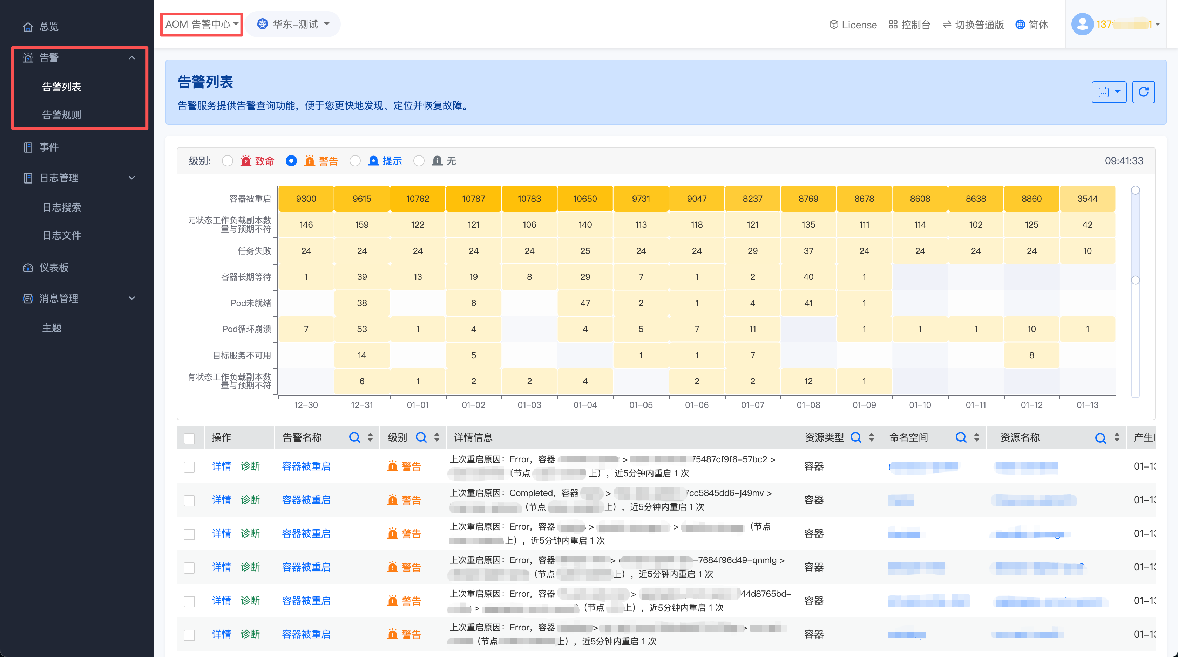Screen dimensions: 1178x657
Task: Click search icon in 告警名称 column
Action: coord(354,437)
